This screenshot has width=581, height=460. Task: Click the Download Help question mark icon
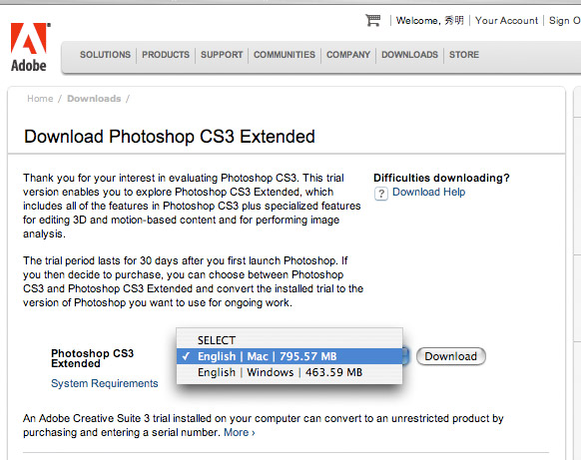[x=381, y=194]
